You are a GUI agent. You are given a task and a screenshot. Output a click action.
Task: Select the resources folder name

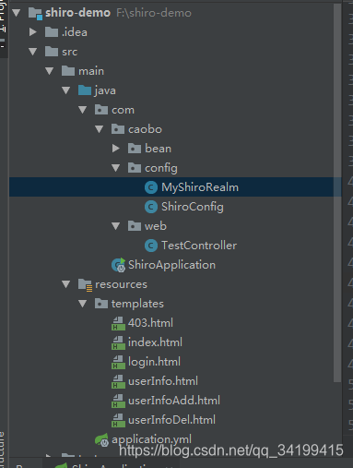[x=121, y=284]
